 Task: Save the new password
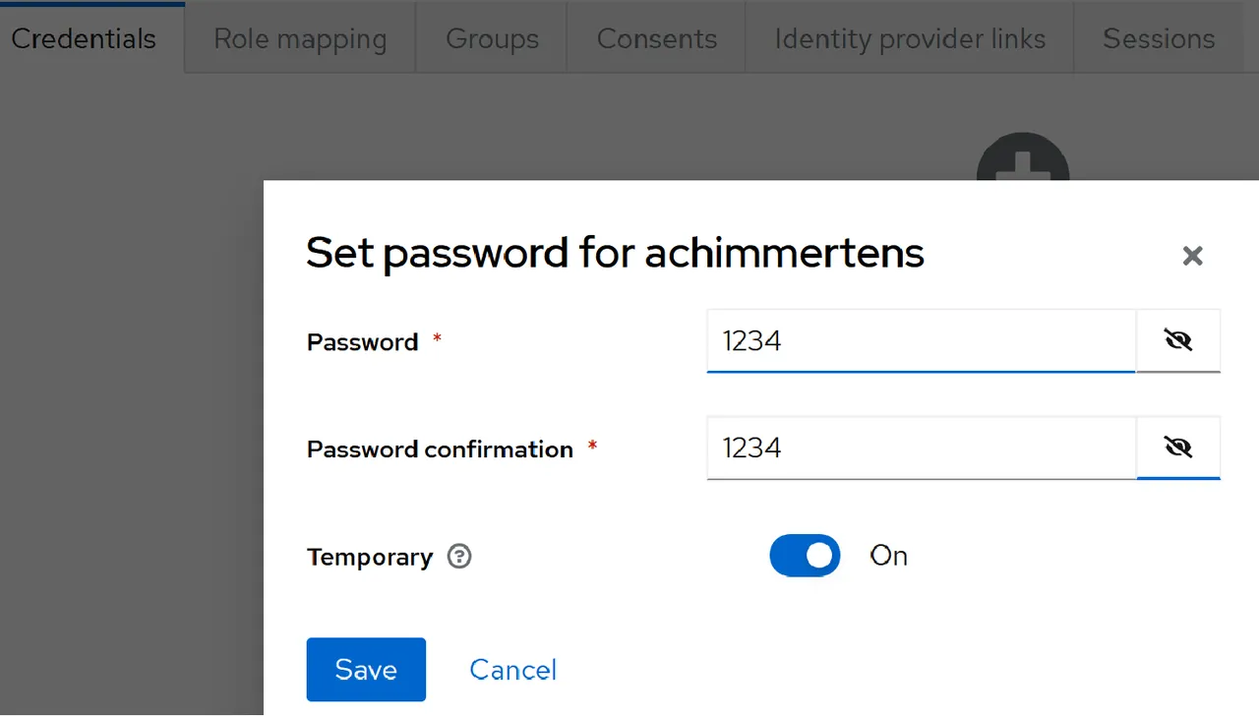click(x=366, y=670)
